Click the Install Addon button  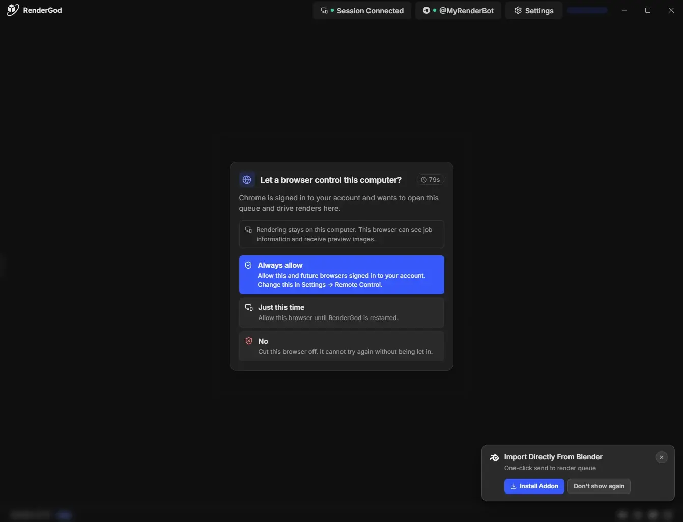tap(534, 486)
